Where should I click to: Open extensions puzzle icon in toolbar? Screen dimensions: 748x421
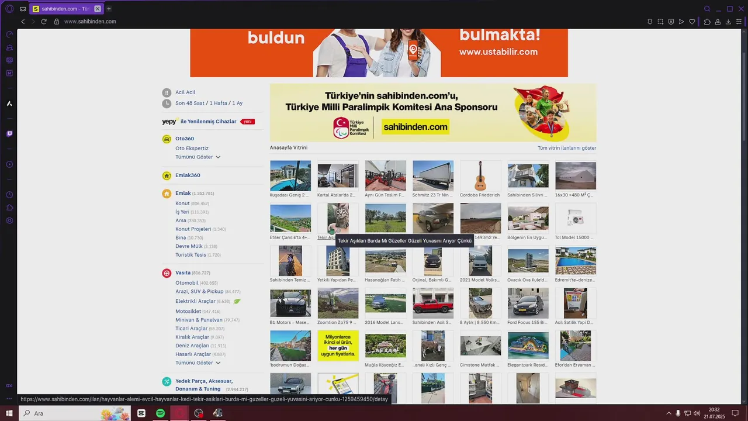click(707, 22)
